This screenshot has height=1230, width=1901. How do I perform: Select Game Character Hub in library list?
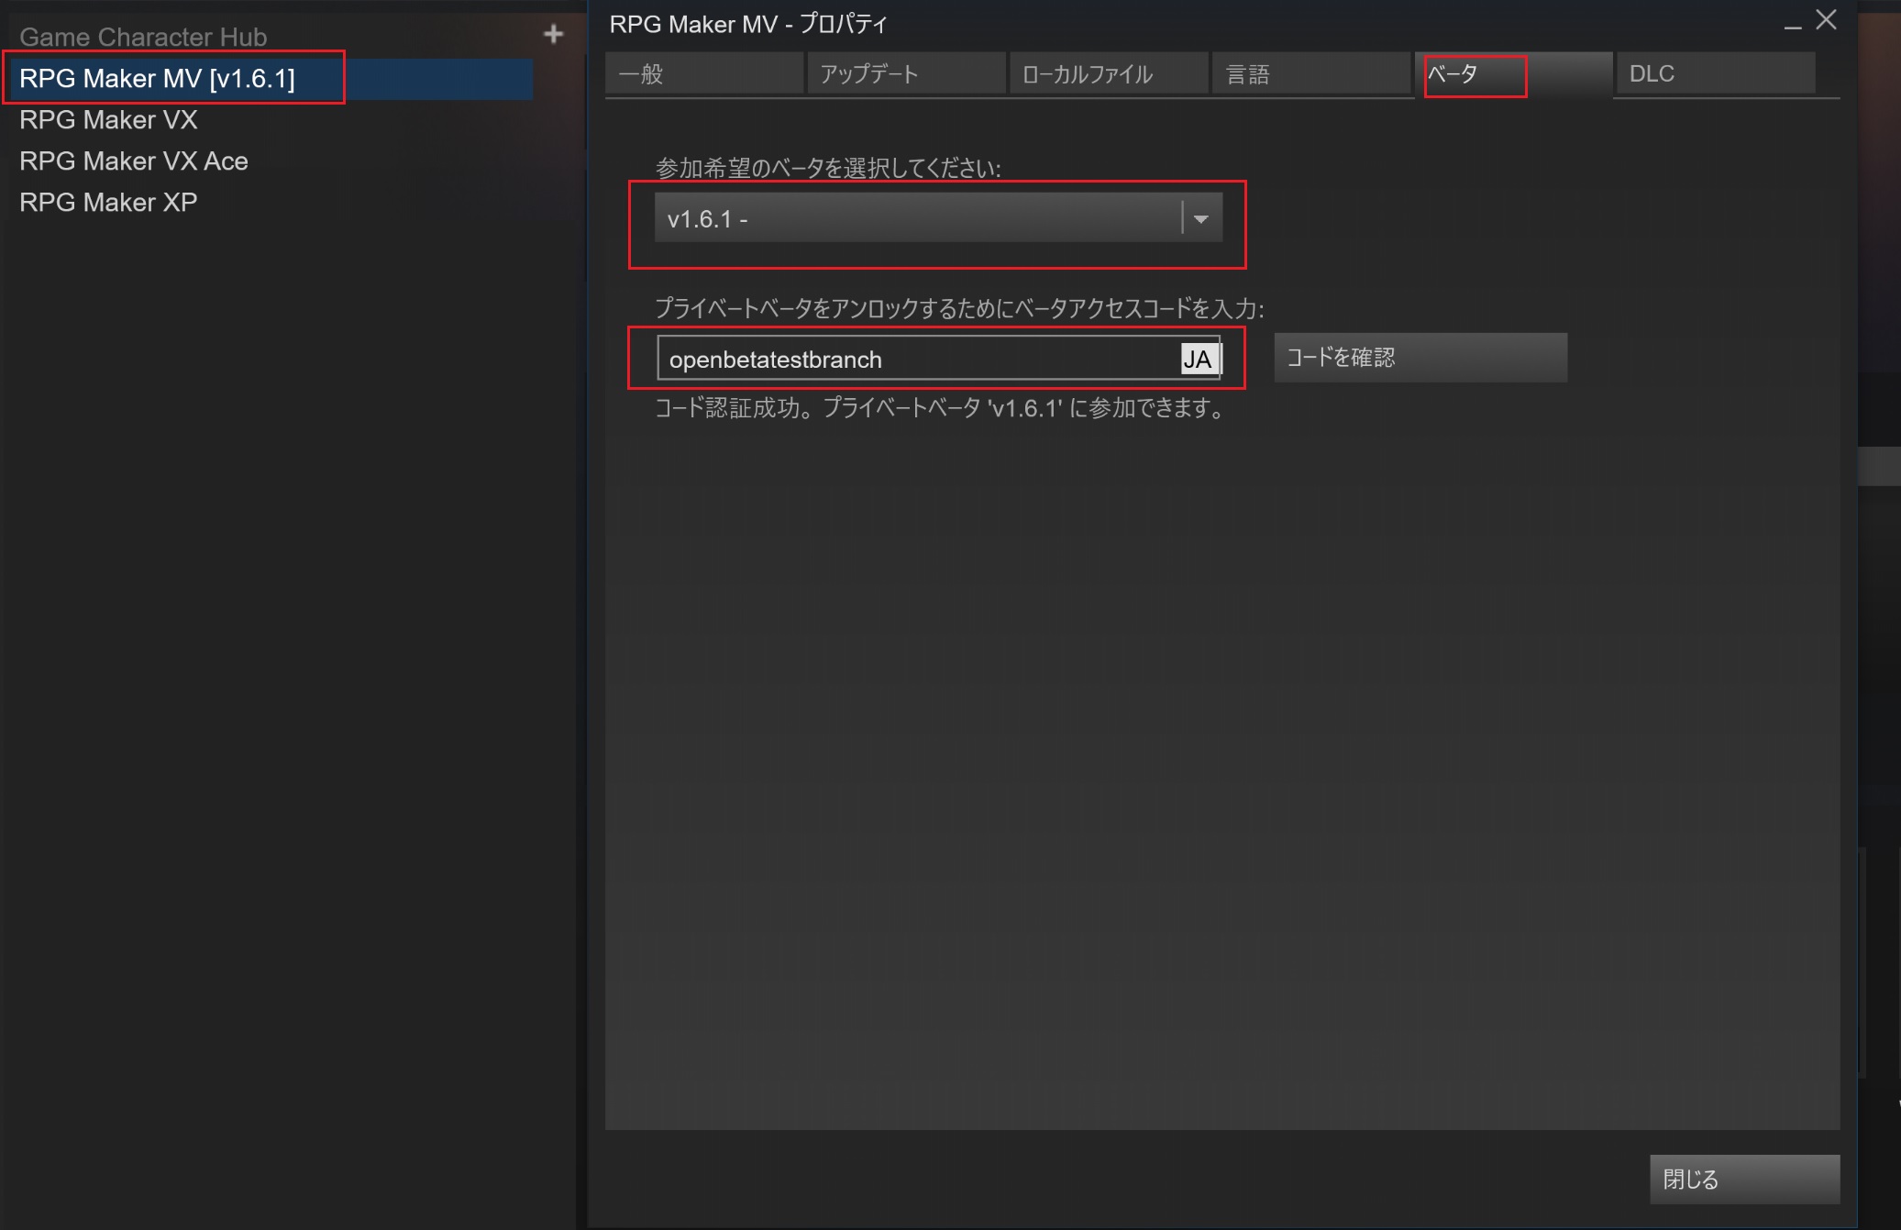[143, 37]
